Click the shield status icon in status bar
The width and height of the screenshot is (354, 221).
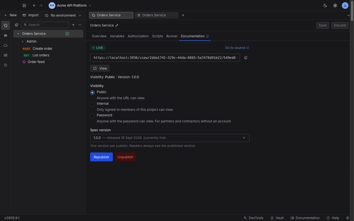tap(348, 218)
